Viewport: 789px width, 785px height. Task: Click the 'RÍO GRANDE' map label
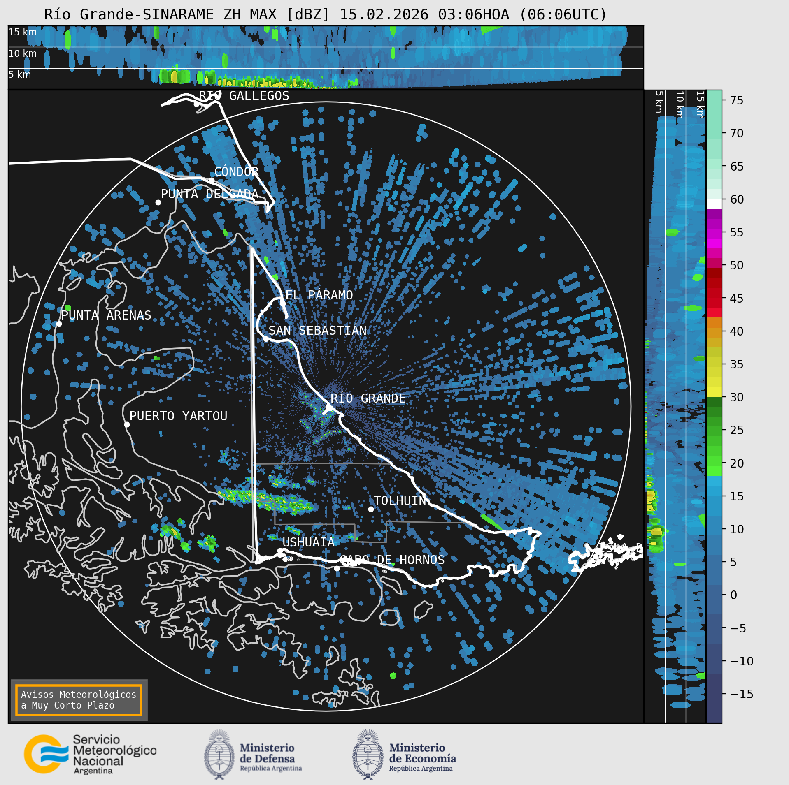point(368,398)
